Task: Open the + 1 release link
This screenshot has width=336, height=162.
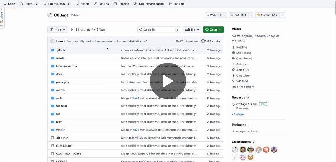Action: pyautogui.click(x=238, y=114)
